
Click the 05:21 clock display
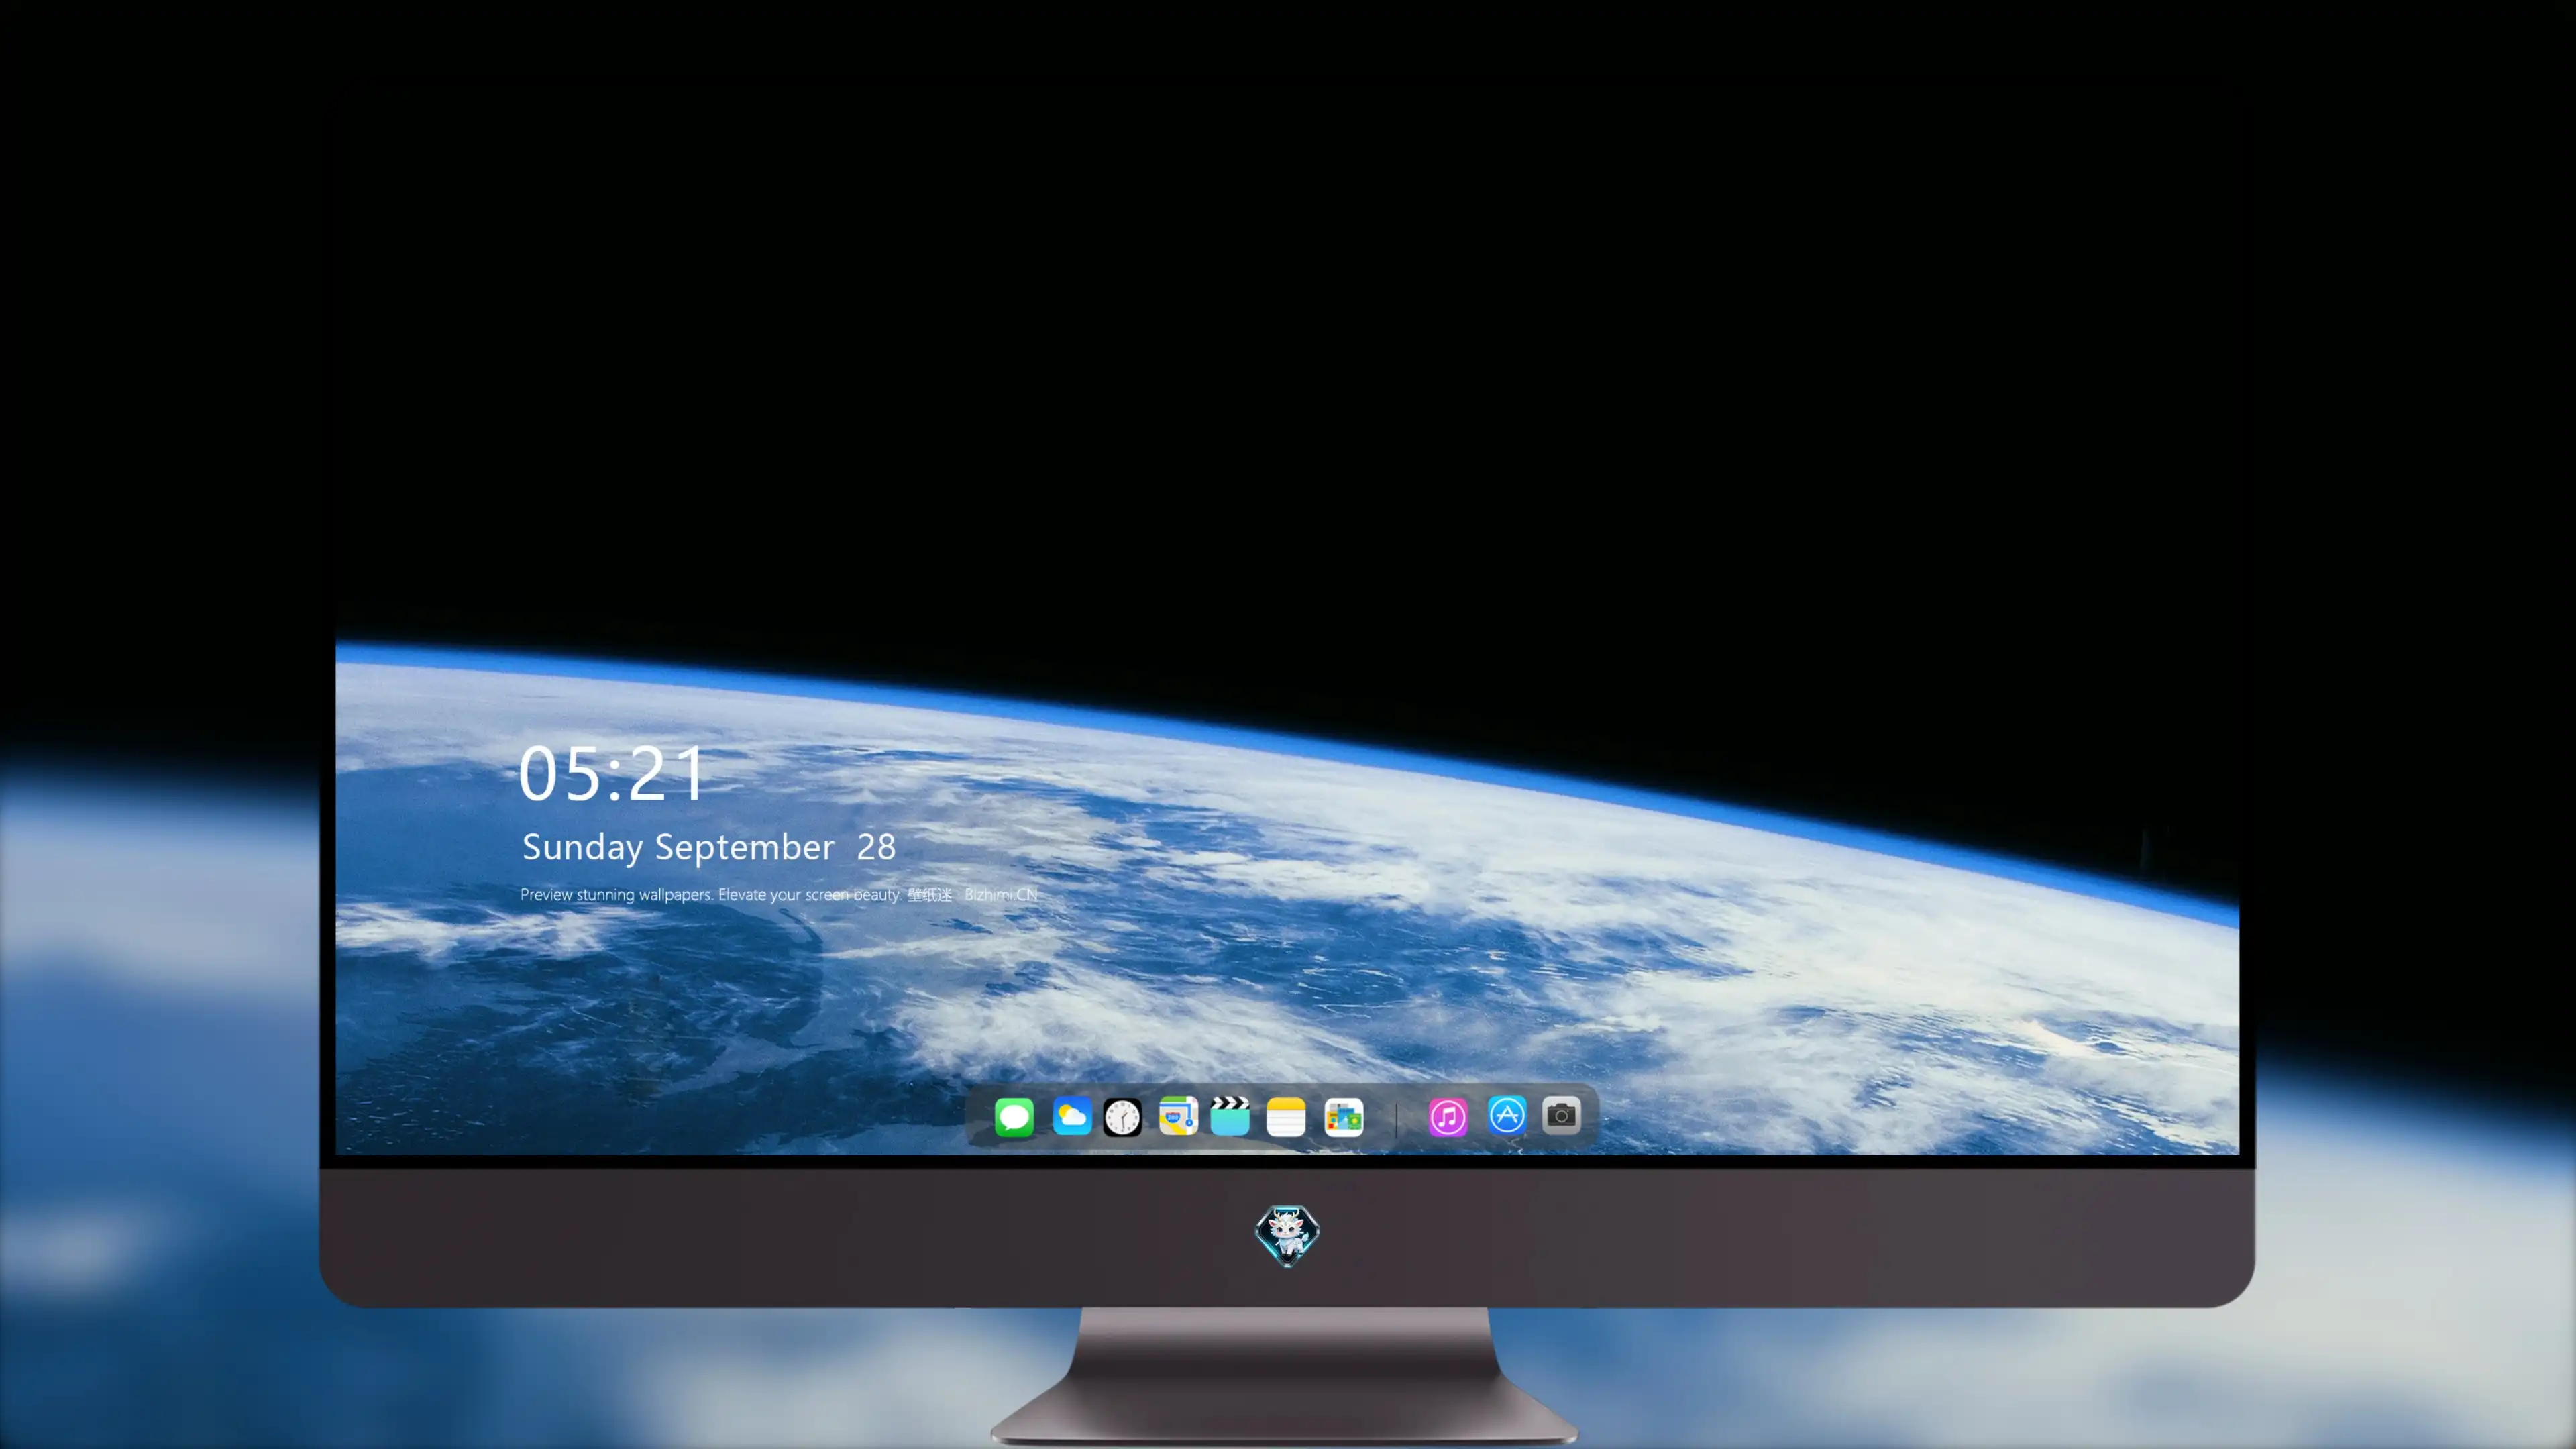pos(612,774)
